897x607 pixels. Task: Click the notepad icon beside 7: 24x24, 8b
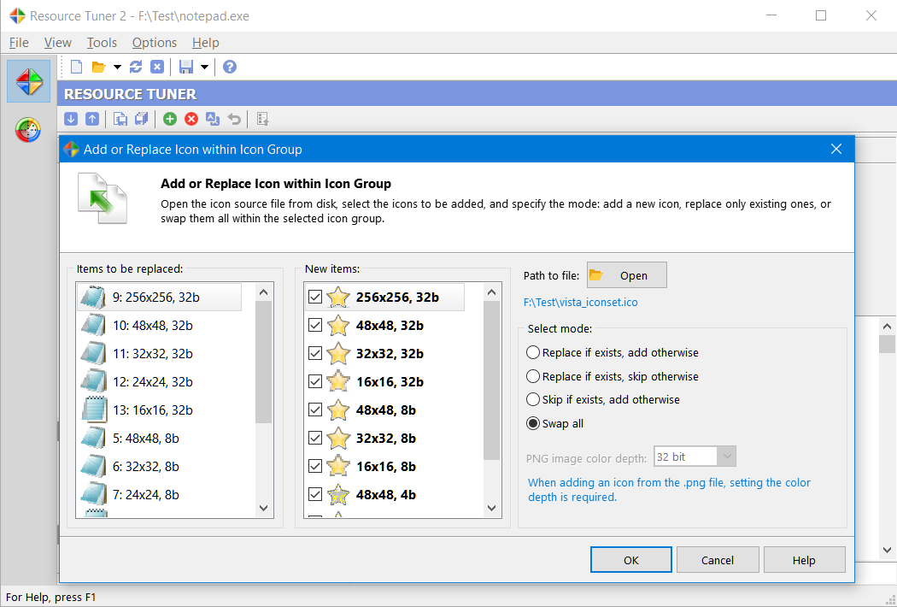pyautogui.click(x=93, y=494)
